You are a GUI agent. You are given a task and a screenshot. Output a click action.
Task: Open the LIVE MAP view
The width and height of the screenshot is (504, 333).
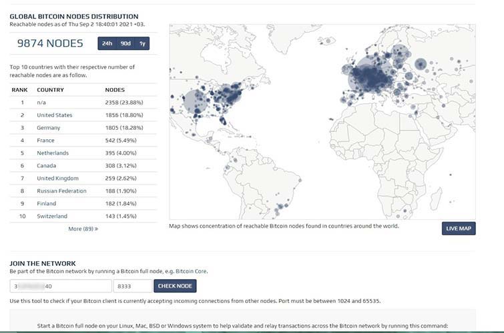(x=459, y=229)
